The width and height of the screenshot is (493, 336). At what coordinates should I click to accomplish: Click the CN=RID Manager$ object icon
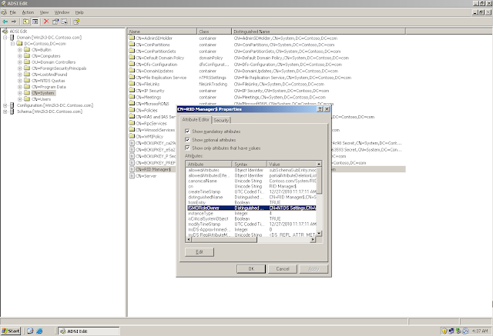click(x=132, y=169)
